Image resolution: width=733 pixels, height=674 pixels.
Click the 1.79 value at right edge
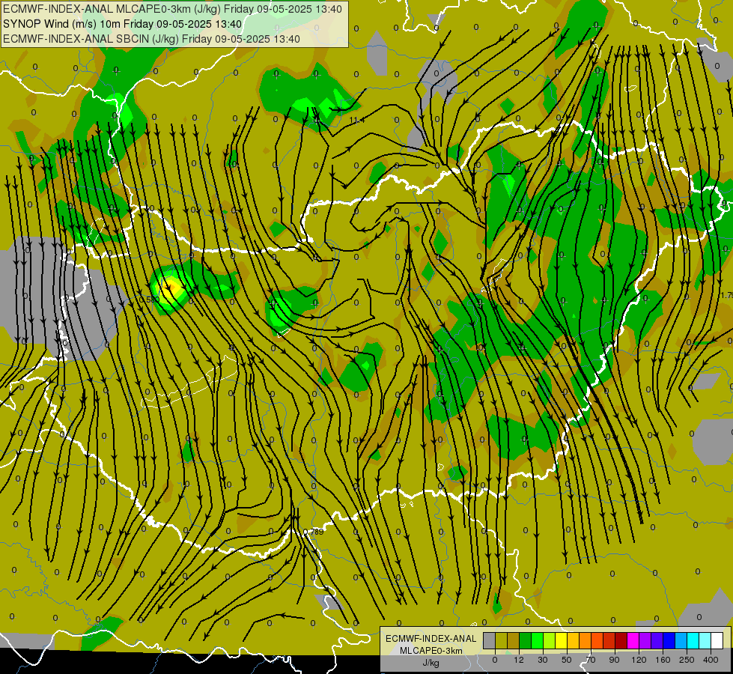coord(726,295)
